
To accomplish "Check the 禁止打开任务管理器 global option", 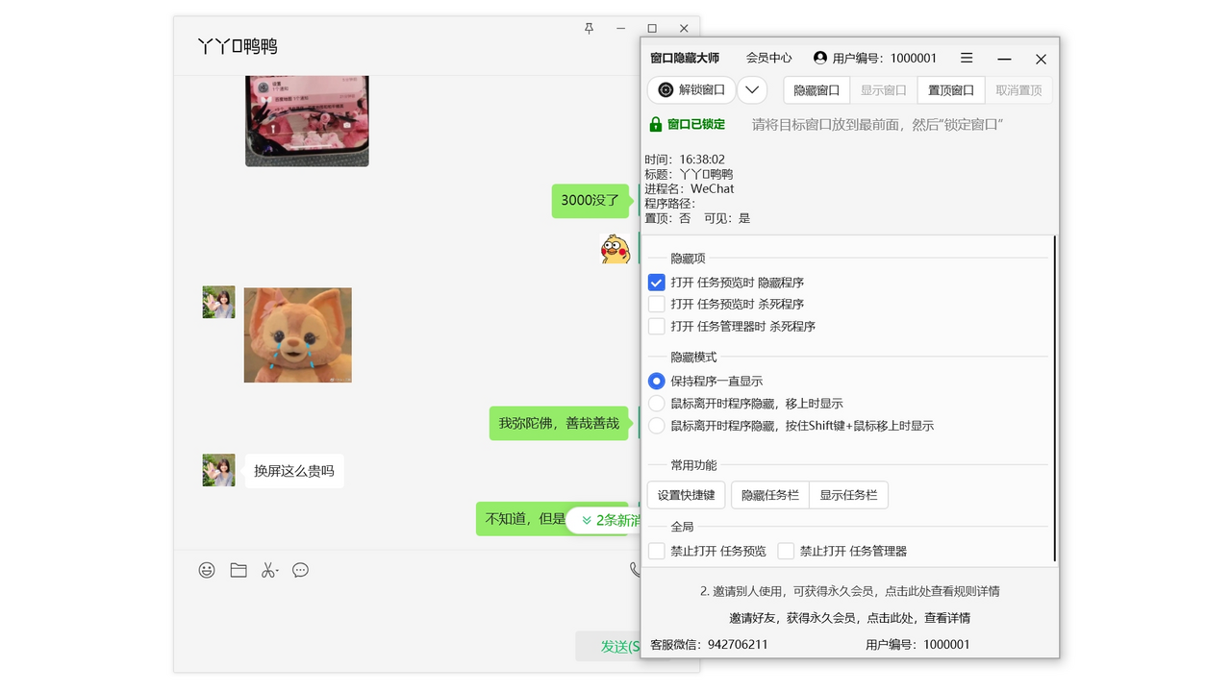I will [x=784, y=551].
